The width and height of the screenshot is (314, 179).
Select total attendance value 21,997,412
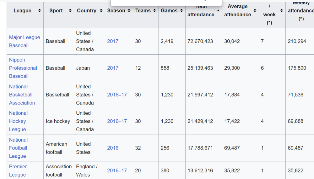coord(200,95)
